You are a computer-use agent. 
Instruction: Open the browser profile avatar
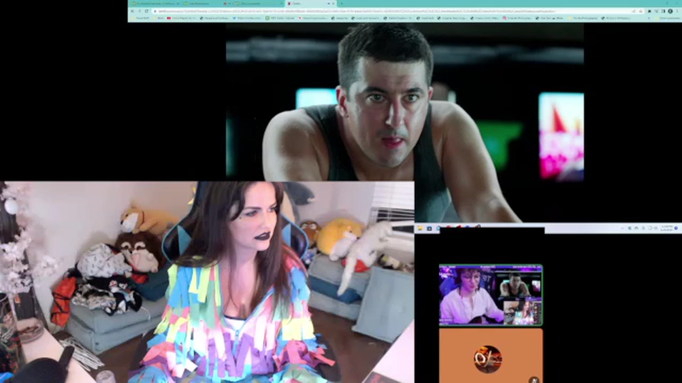tap(670, 11)
